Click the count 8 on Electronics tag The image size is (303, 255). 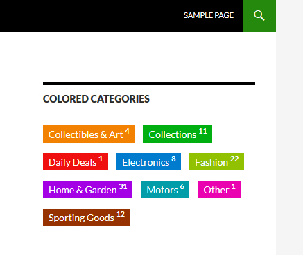(173, 159)
